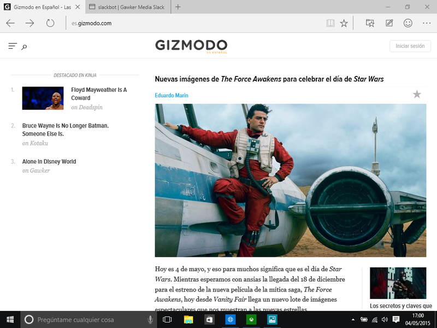Viewport: 437px width, 328px height.
Task: Click the Iniciar sesión button
Action: 410,46
